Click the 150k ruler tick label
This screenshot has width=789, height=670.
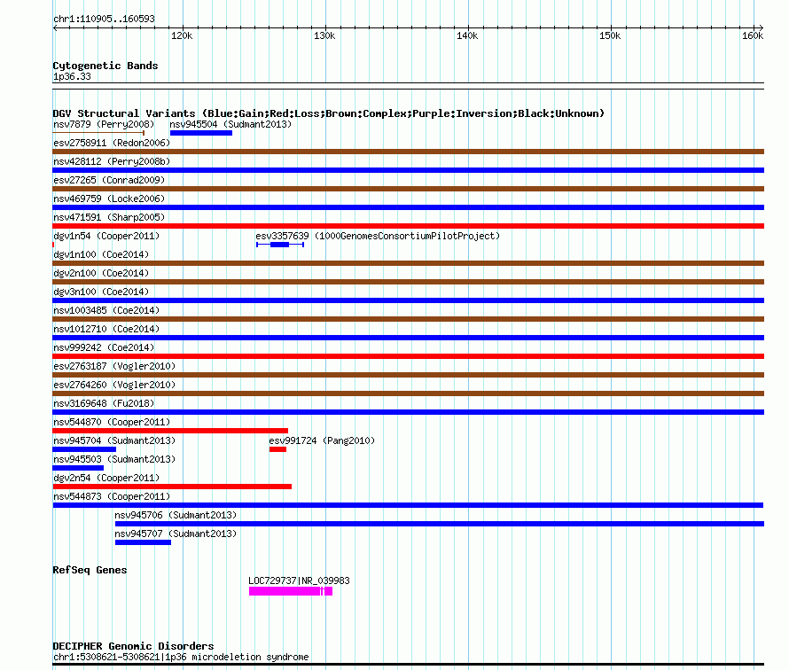click(610, 35)
